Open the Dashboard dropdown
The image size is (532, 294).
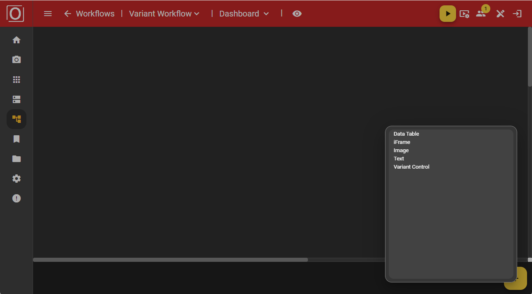point(244,14)
